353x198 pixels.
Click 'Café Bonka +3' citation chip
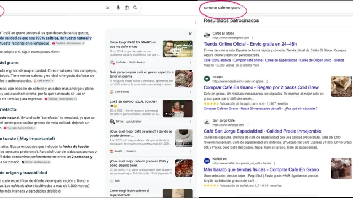click(44, 81)
